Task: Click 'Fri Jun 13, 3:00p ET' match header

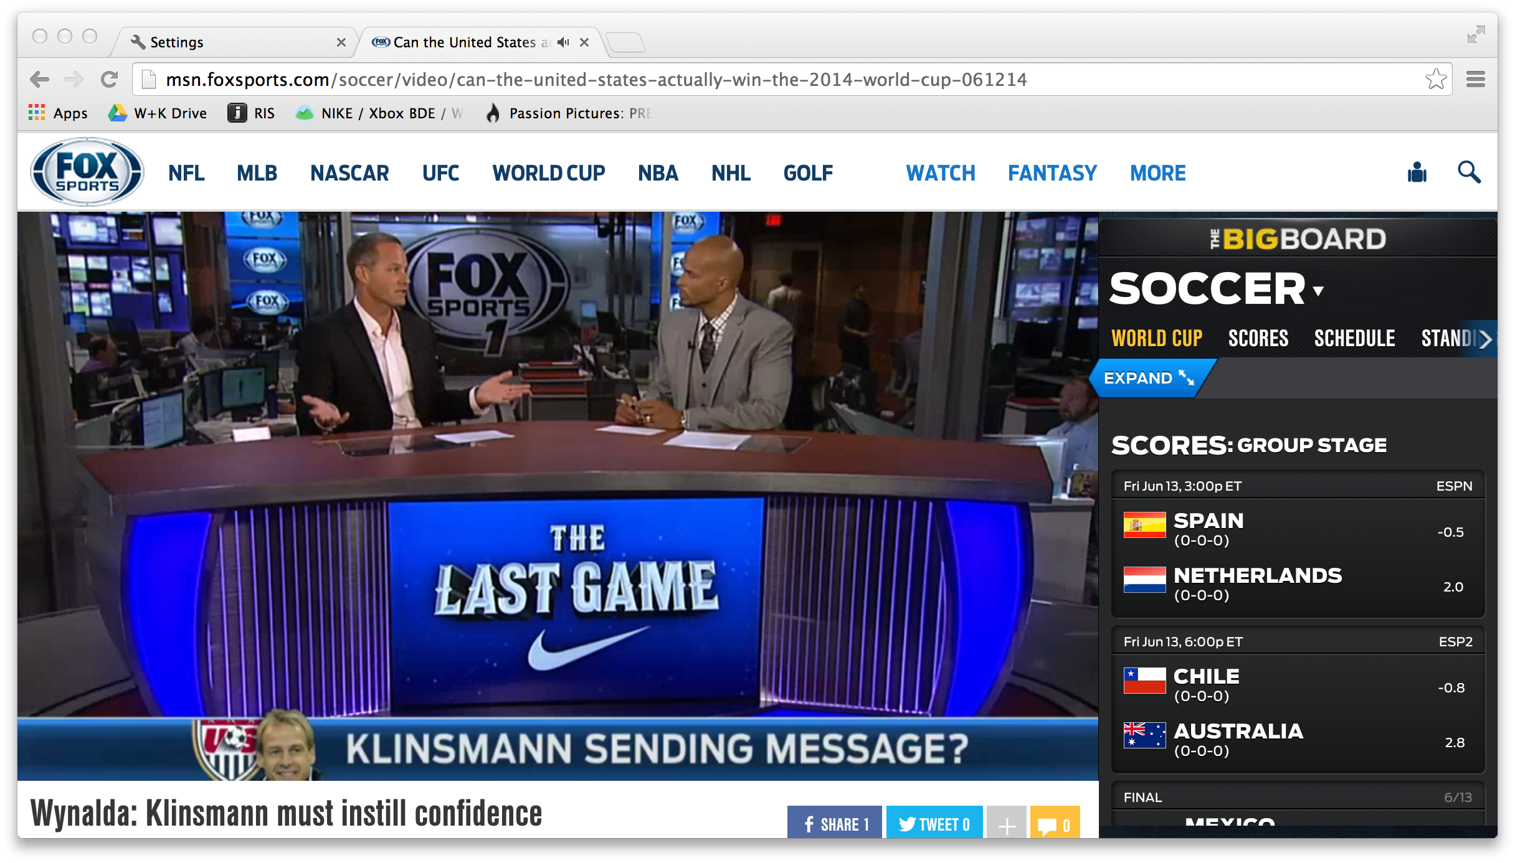Action: [x=1298, y=486]
